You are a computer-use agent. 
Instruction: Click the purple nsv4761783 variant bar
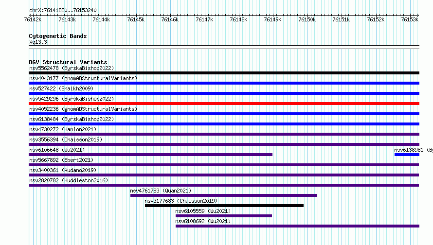pos(224,195)
